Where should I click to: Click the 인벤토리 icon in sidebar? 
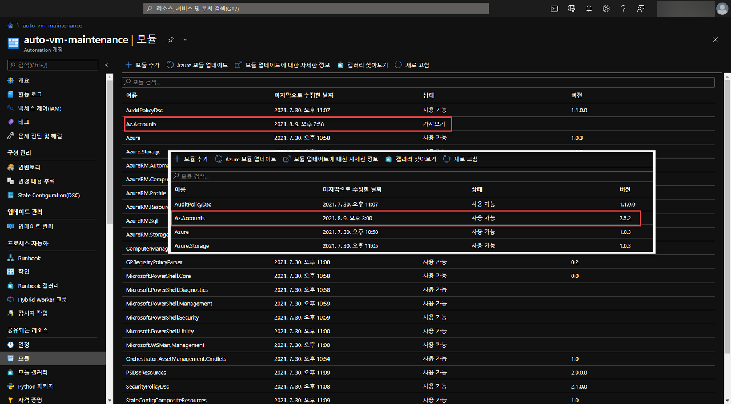point(11,167)
